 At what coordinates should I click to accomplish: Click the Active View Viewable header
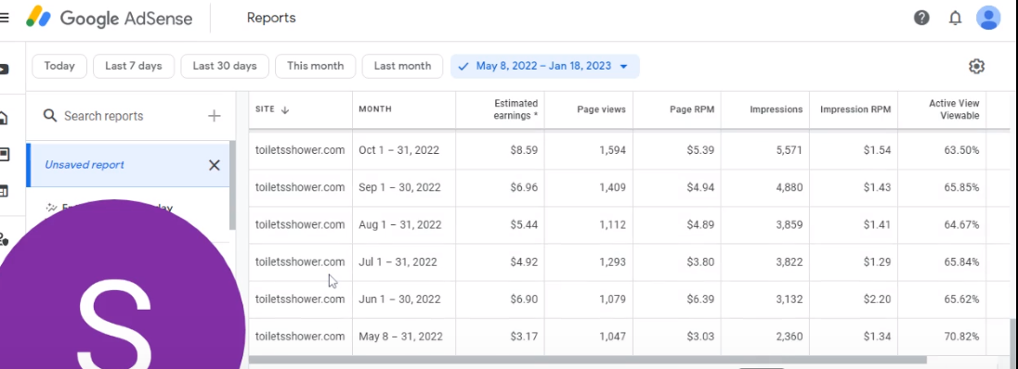point(954,109)
